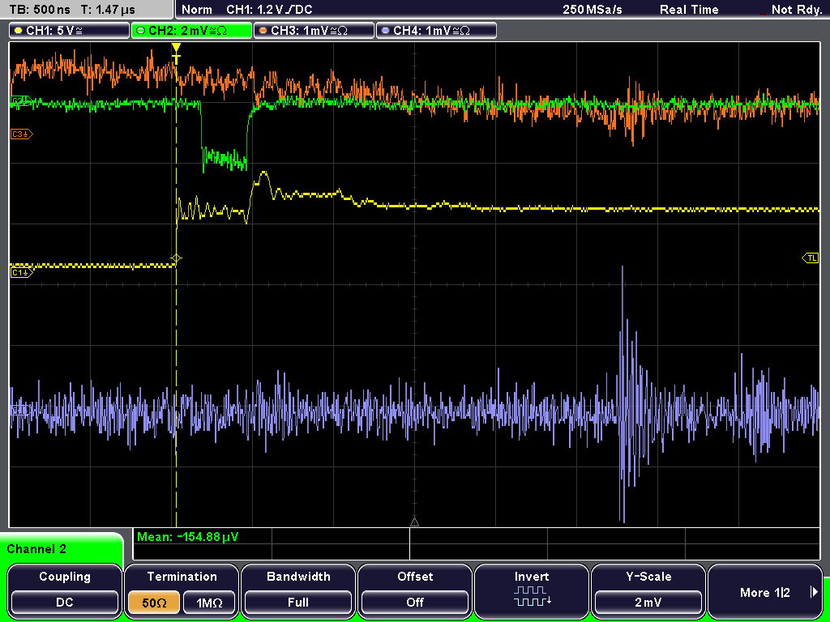Select the CH3: 1 mV channel tab

click(314, 31)
